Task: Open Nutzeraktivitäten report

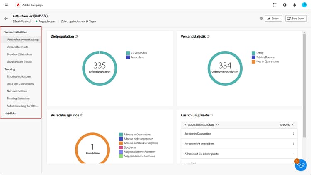Action: pyautogui.click(x=17, y=91)
